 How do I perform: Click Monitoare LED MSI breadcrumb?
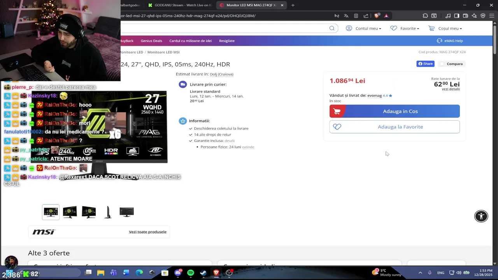tap(163, 52)
